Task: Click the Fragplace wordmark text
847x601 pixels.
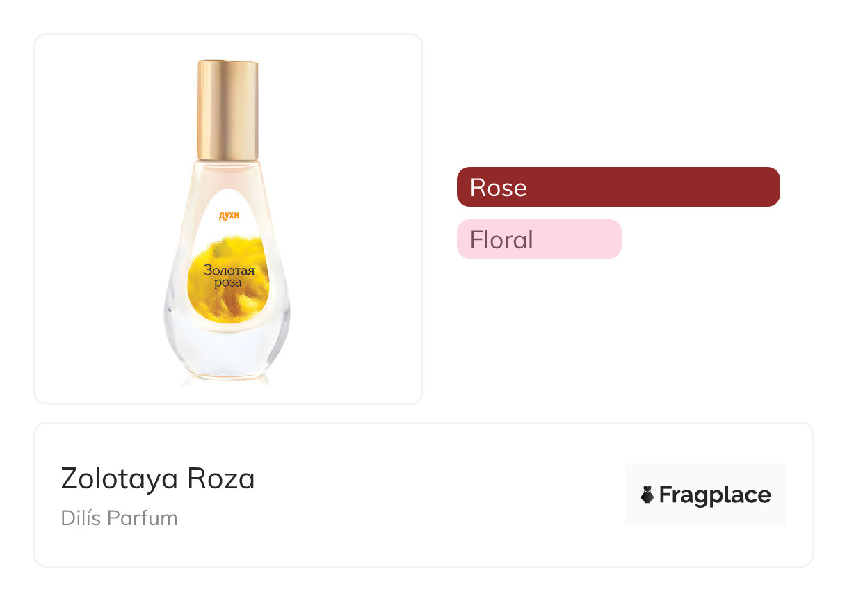Action: pyautogui.click(x=714, y=495)
